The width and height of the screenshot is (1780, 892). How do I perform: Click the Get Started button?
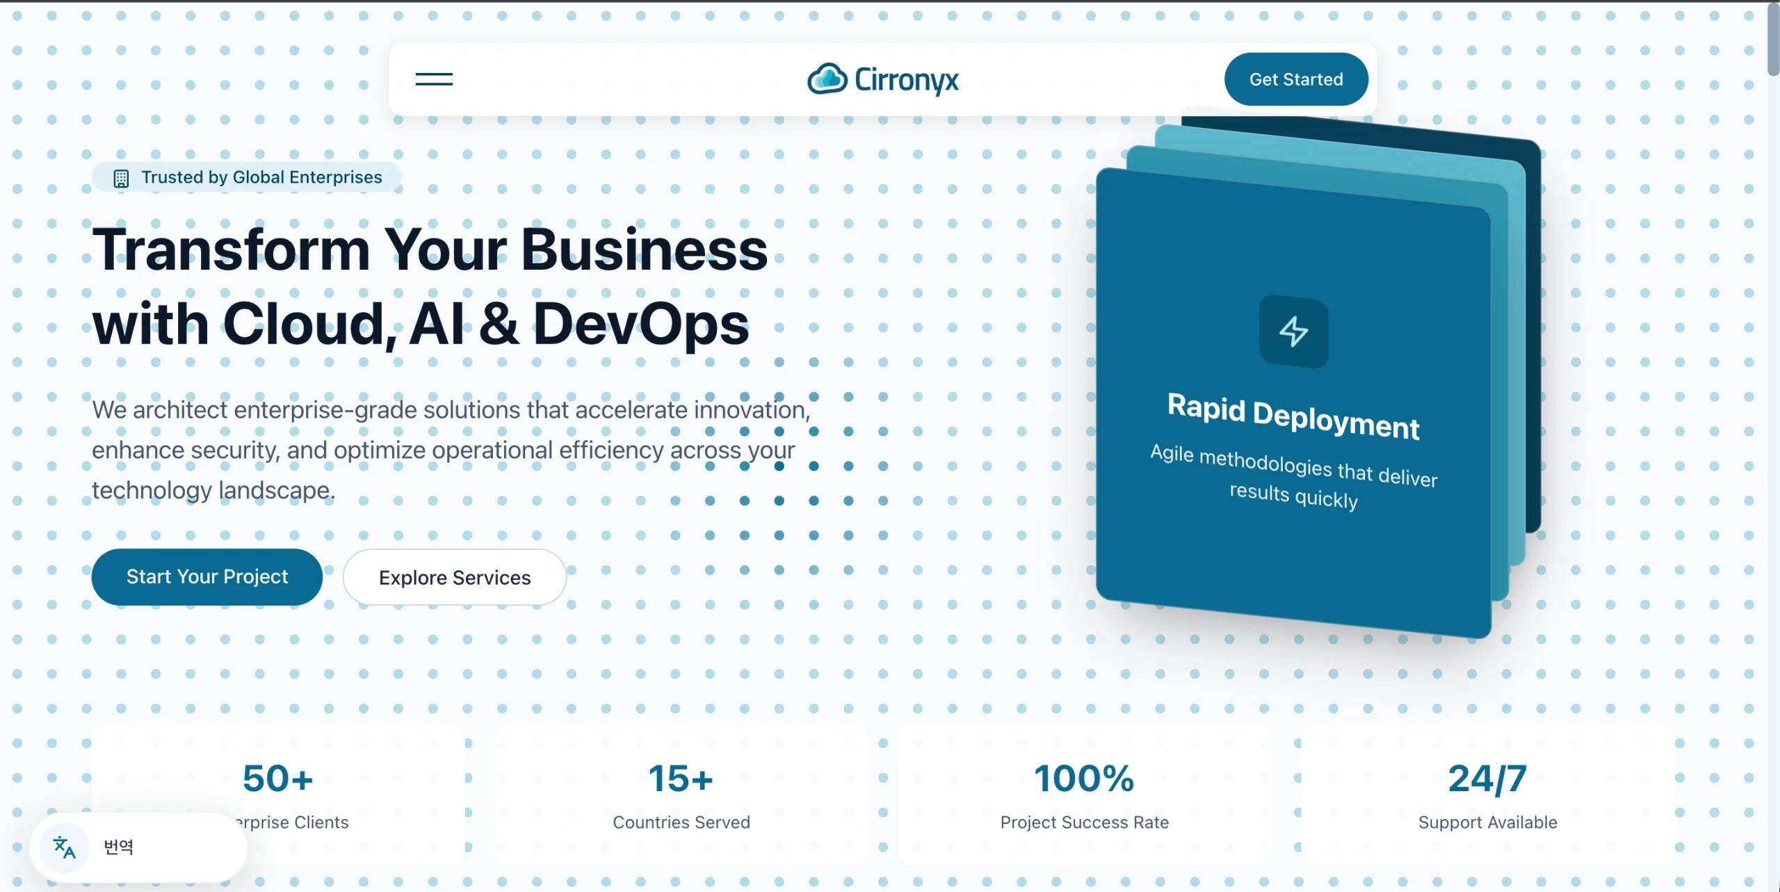pos(1296,79)
